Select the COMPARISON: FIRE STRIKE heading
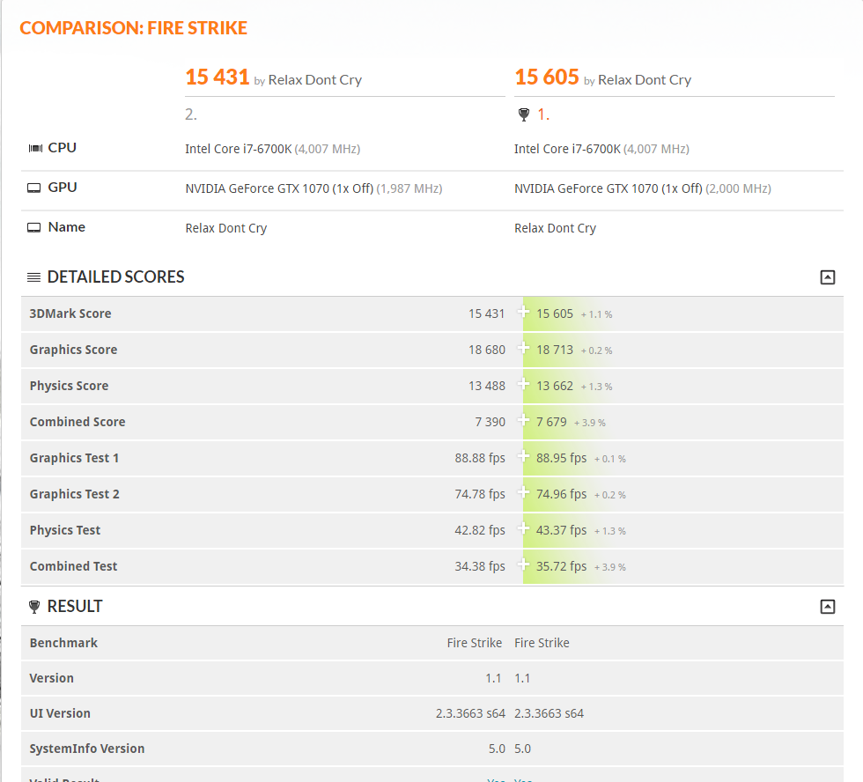This screenshot has height=782, width=863. click(x=133, y=28)
